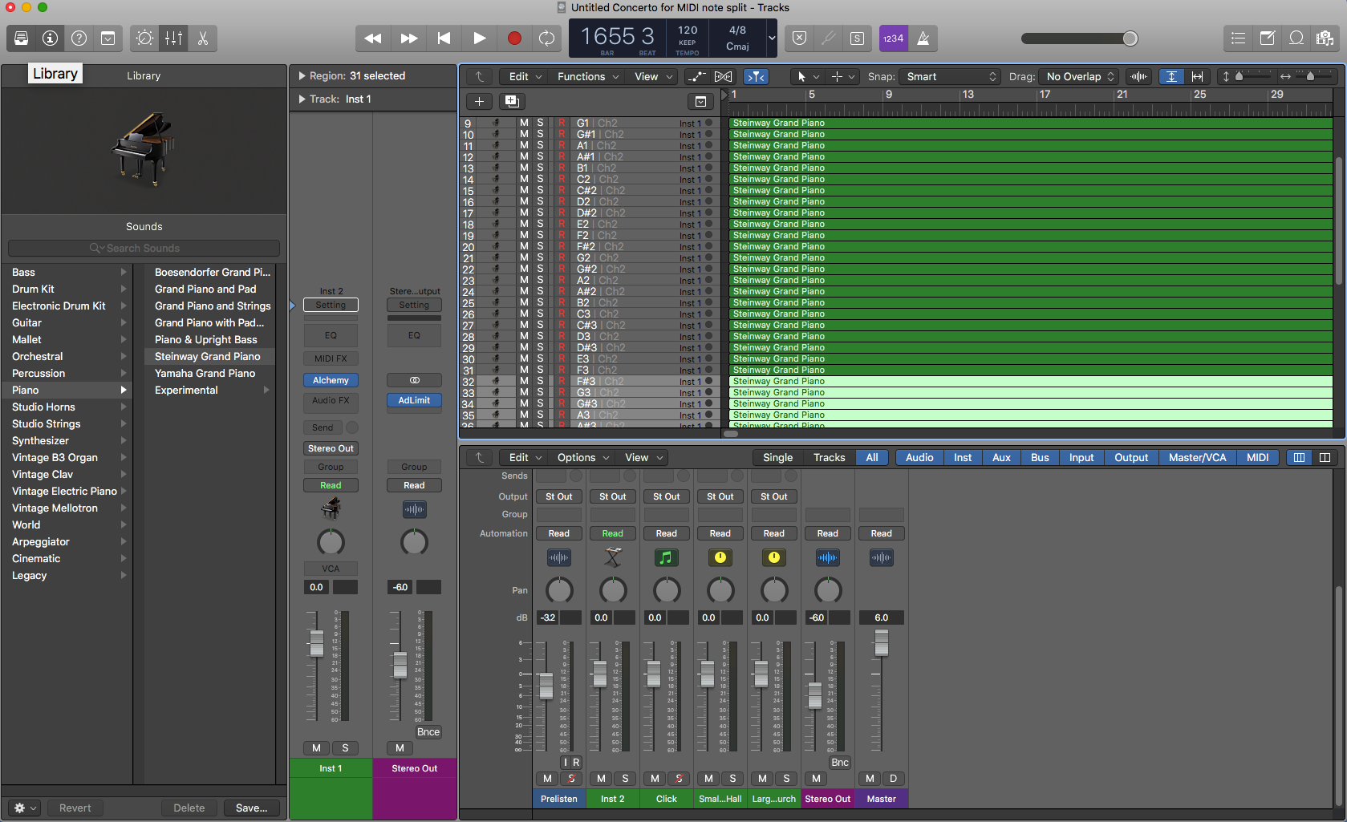Screen dimensions: 1347x822
Task: Click the Go to Beginning button
Action: click(x=444, y=38)
